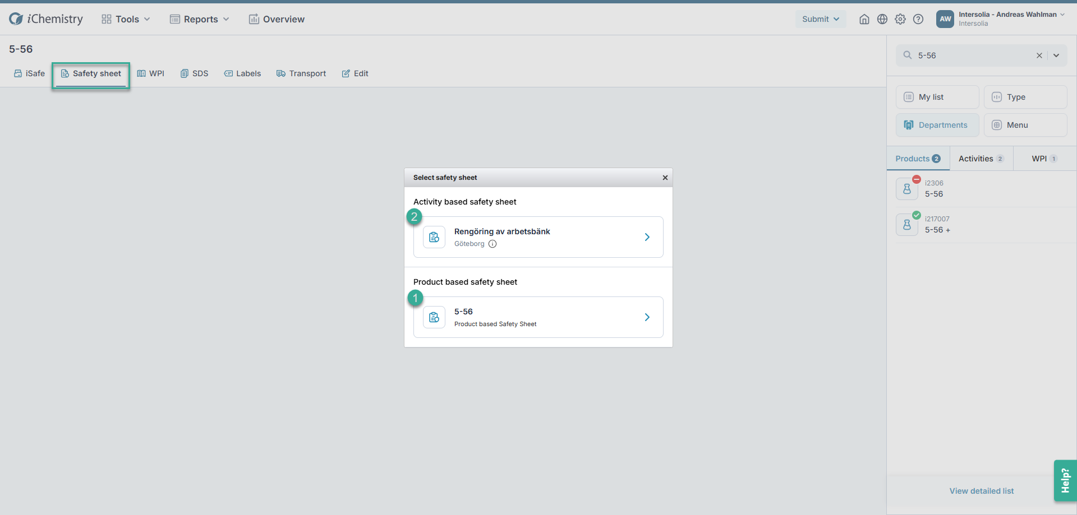This screenshot has height=515, width=1077.
Task: Clear the 5-56 search text
Action: [1039, 55]
